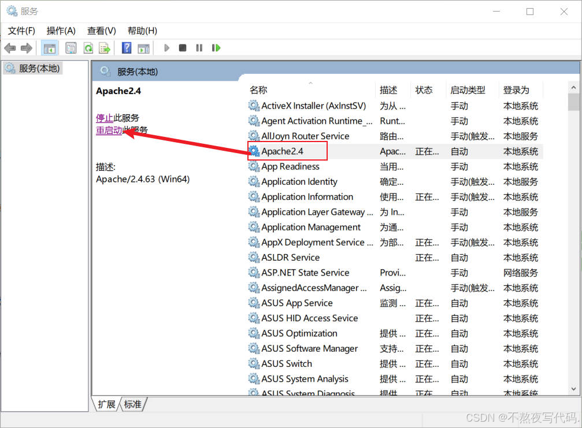Click the Refresh icon in the toolbar
The width and height of the screenshot is (582, 428).
click(x=88, y=48)
